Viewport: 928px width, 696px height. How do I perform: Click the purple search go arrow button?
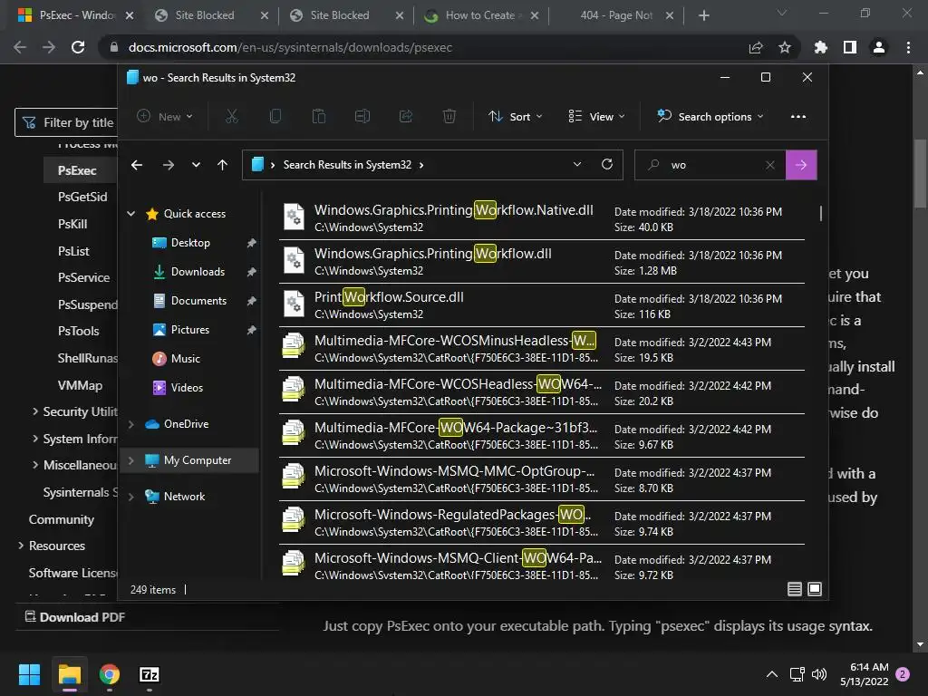801,165
